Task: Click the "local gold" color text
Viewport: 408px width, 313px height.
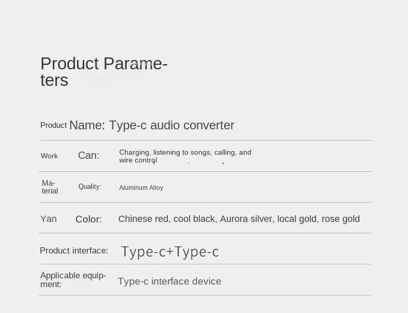Action: (296, 219)
